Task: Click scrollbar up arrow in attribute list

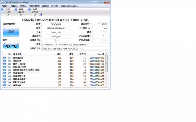Action: 107,54
